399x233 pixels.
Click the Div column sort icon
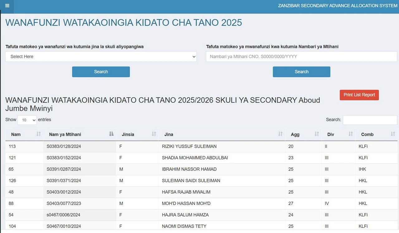point(351,134)
